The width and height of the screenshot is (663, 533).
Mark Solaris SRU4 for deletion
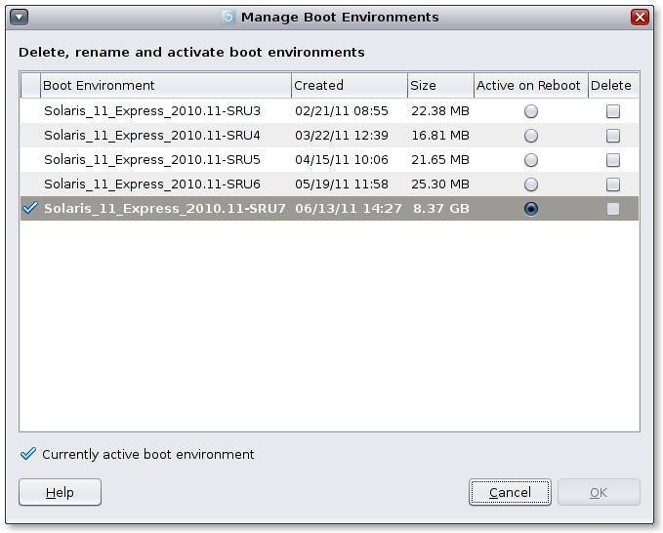point(613,136)
